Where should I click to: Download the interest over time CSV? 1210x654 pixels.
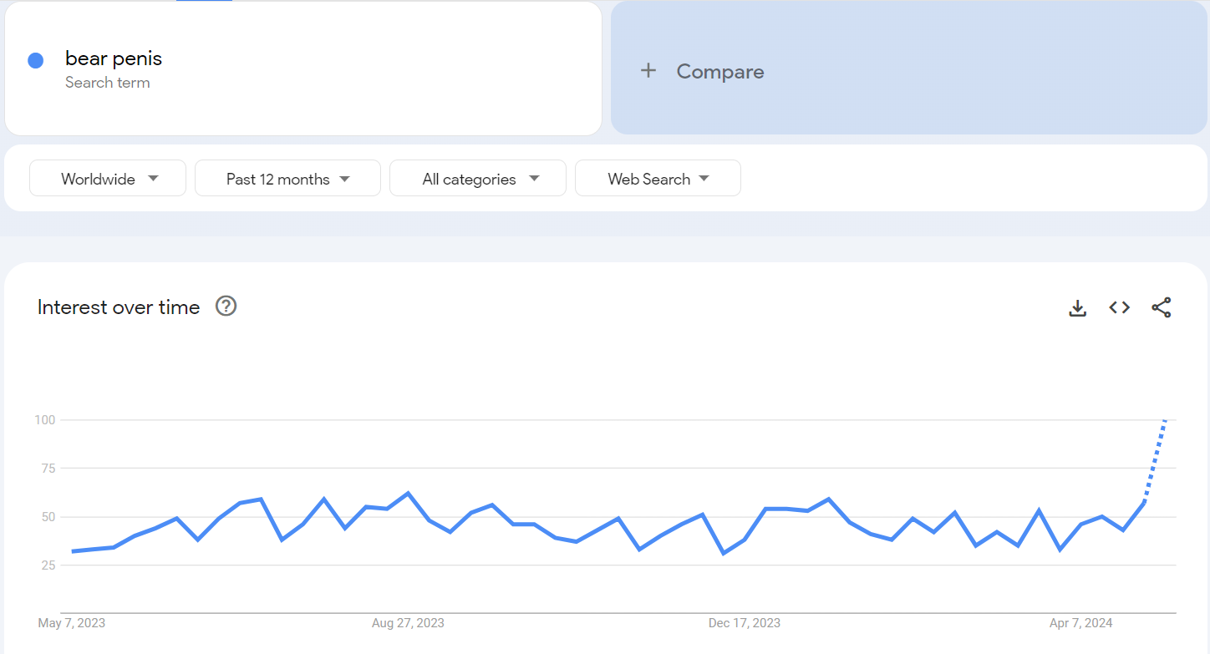click(x=1078, y=308)
